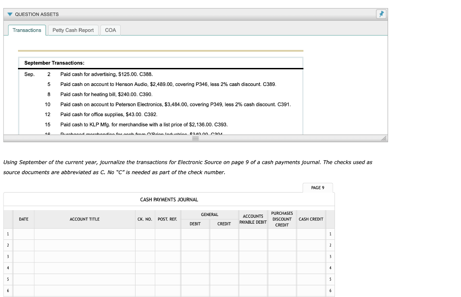Click the Peterson Electronics $3,484.00 transaction line
Image resolution: width=461 pixels, height=297 pixels.
pyautogui.click(x=176, y=104)
